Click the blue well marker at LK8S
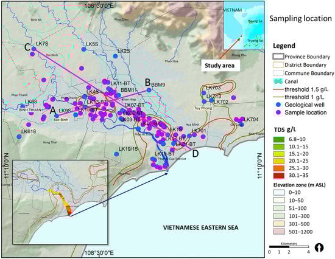This screenshot has width=335, height=259. pos(23,106)
